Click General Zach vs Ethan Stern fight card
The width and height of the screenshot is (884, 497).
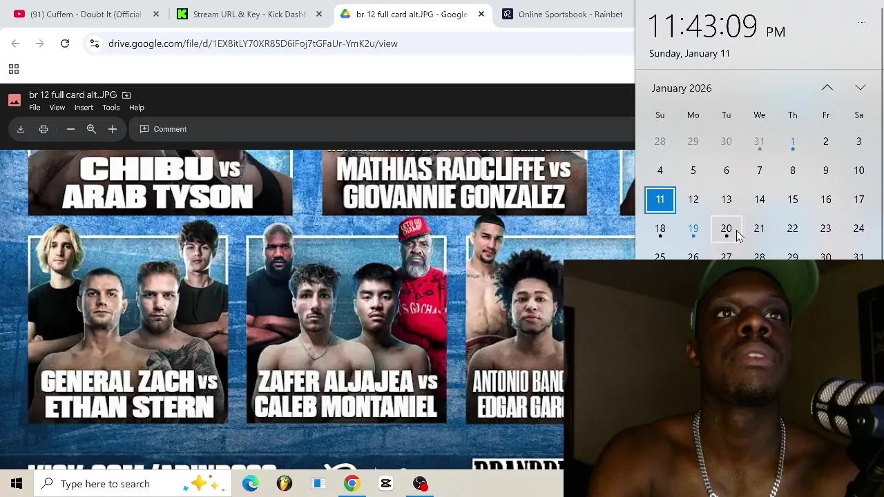(128, 329)
